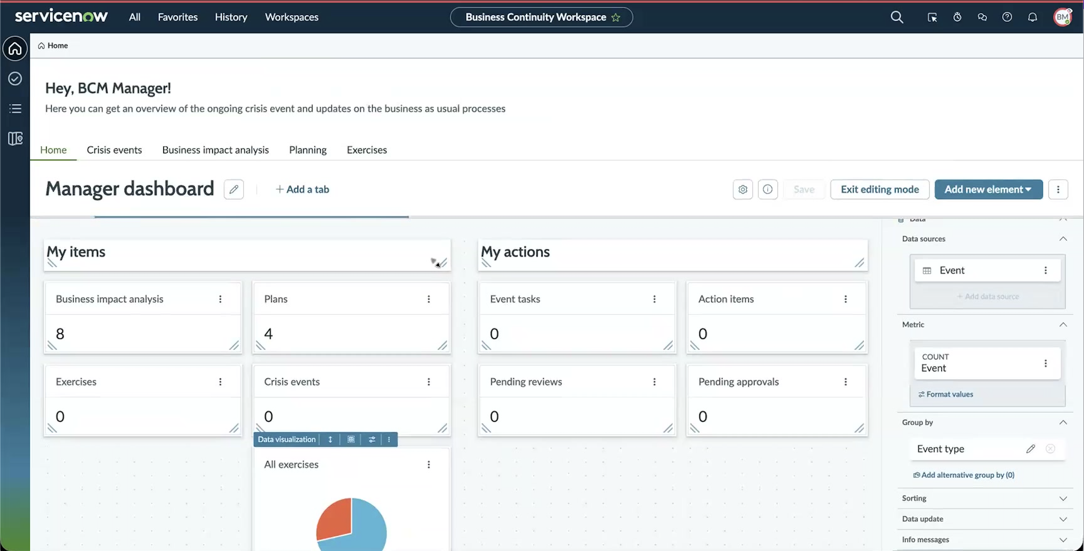Click the Save button
This screenshot has width=1084, height=551.
click(x=804, y=189)
